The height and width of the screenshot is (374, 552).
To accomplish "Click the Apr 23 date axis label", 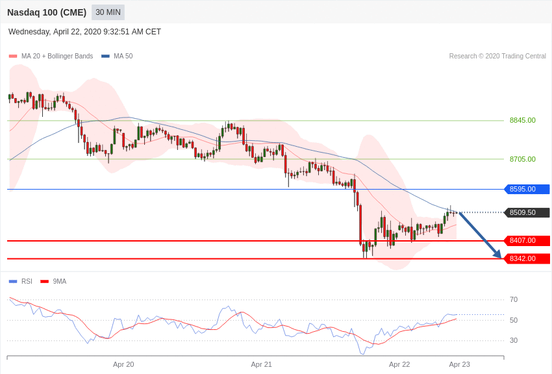I will point(459,364).
